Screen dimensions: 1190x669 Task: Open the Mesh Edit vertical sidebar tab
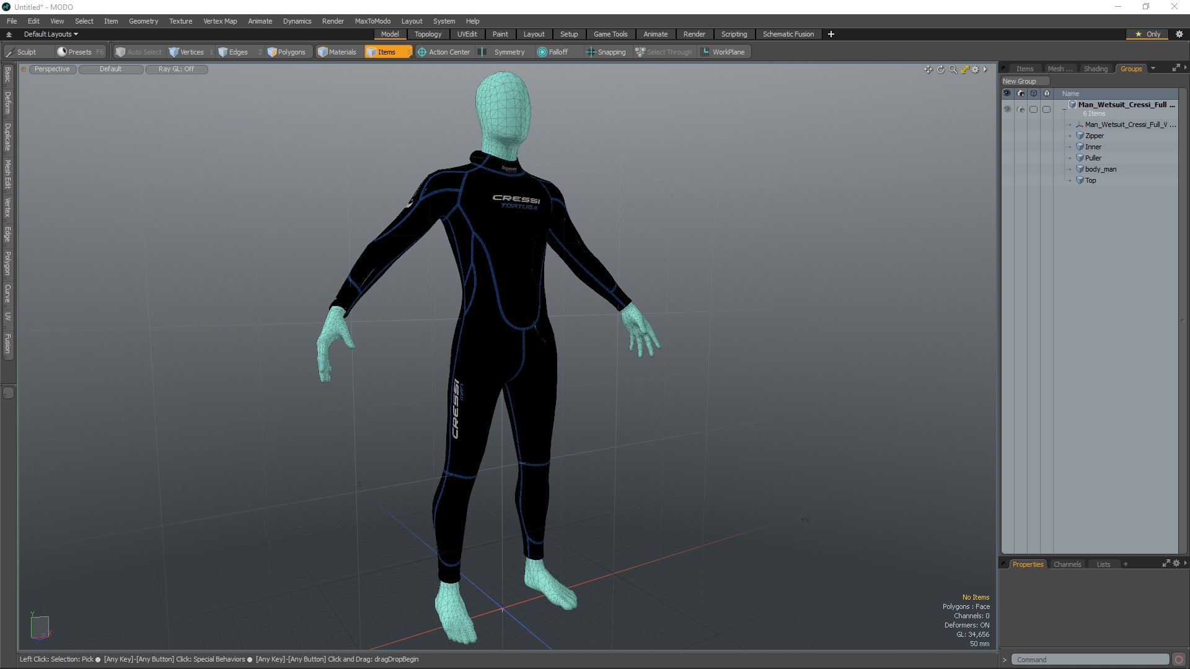point(8,175)
